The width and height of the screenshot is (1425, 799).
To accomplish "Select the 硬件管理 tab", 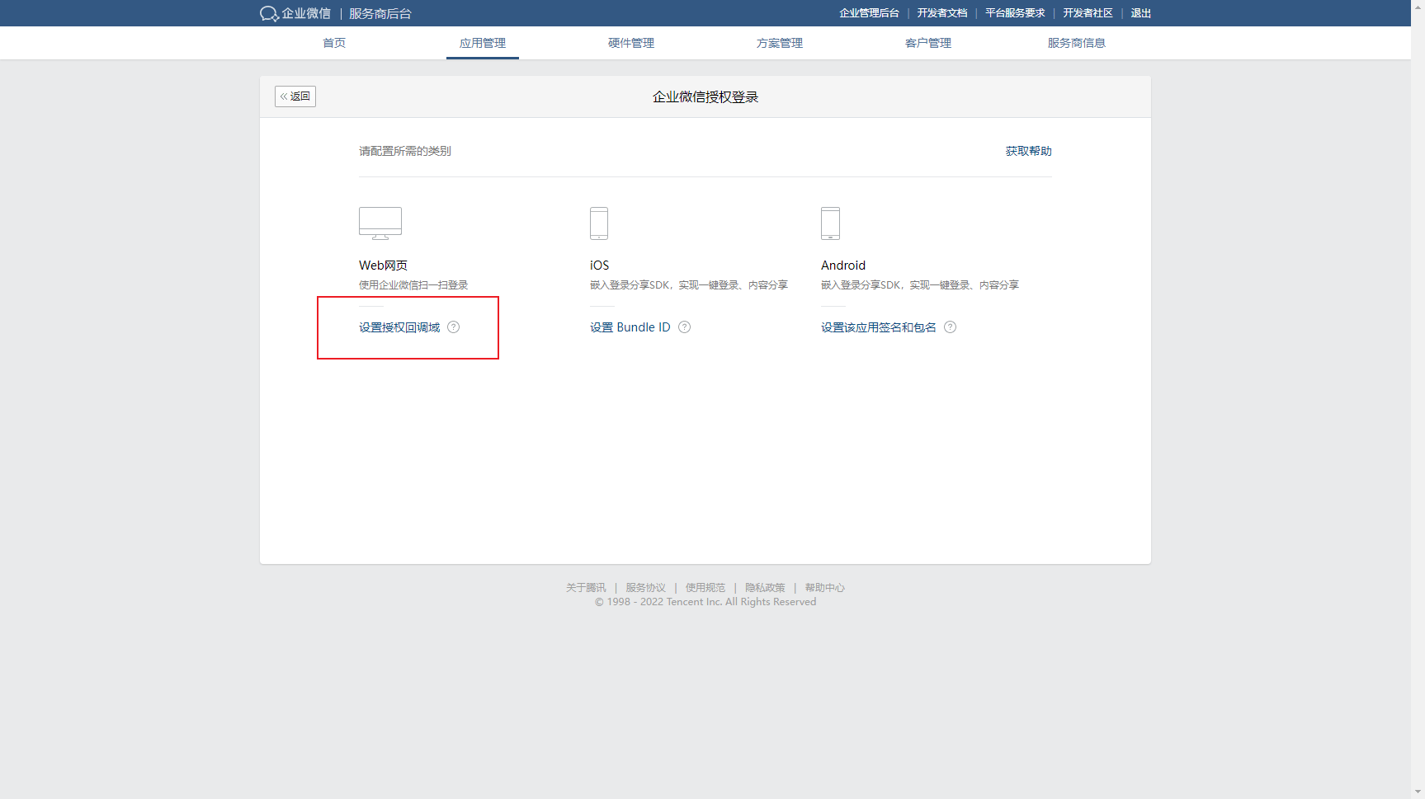I will (x=631, y=43).
